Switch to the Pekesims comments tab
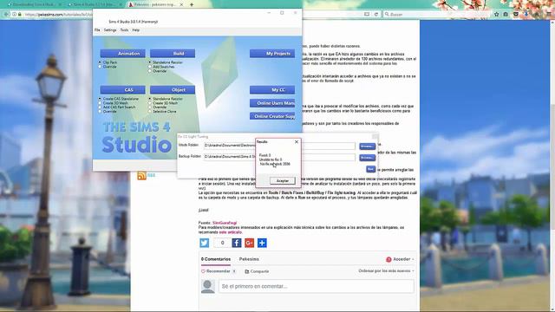The image size is (555, 312). [249, 259]
